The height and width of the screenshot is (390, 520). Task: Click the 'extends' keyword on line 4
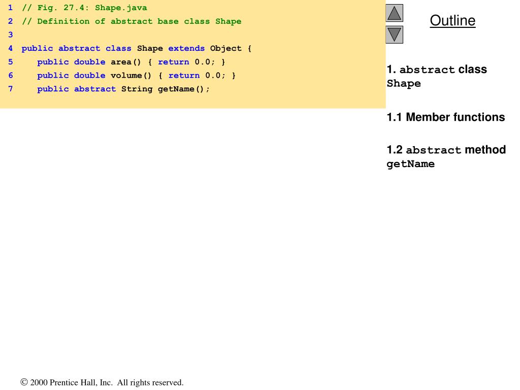[186, 48]
